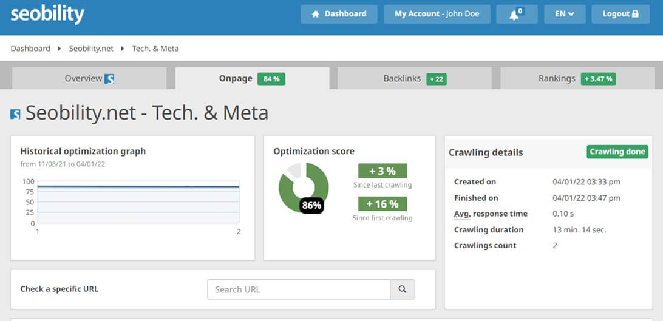Expand the EN language dropdown
Image resolution: width=663 pixels, height=321 pixels.
click(565, 14)
